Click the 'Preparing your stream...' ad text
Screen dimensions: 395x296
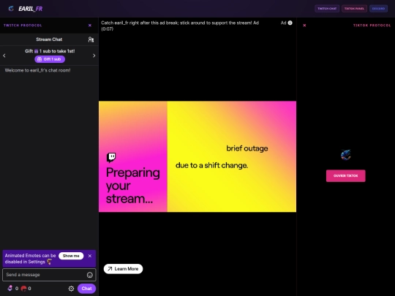(132, 186)
